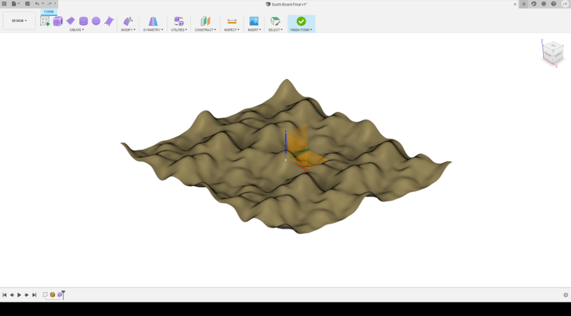Click the FRONT face of the ViewCube
Image resolution: width=571 pixels, height=316 pixels.
pos(548,55)
